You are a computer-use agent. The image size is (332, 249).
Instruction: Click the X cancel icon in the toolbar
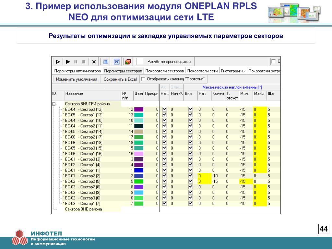[94, 62]
